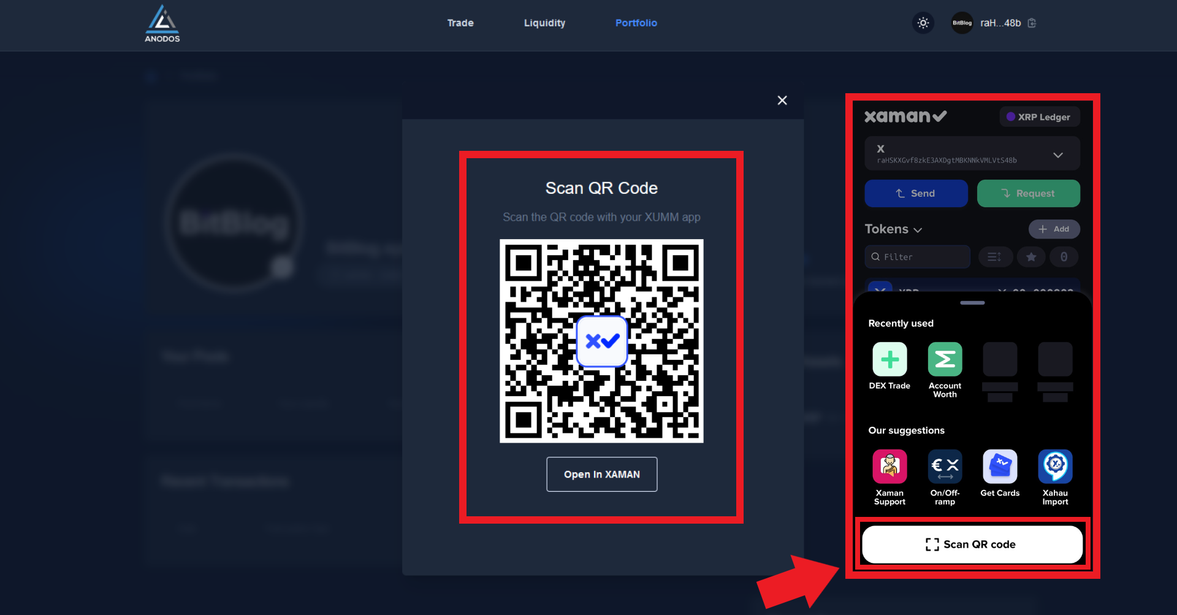Go to the Trade tab
The width and height of the screenshot is (1177, 615).
[x=460, y=23]
